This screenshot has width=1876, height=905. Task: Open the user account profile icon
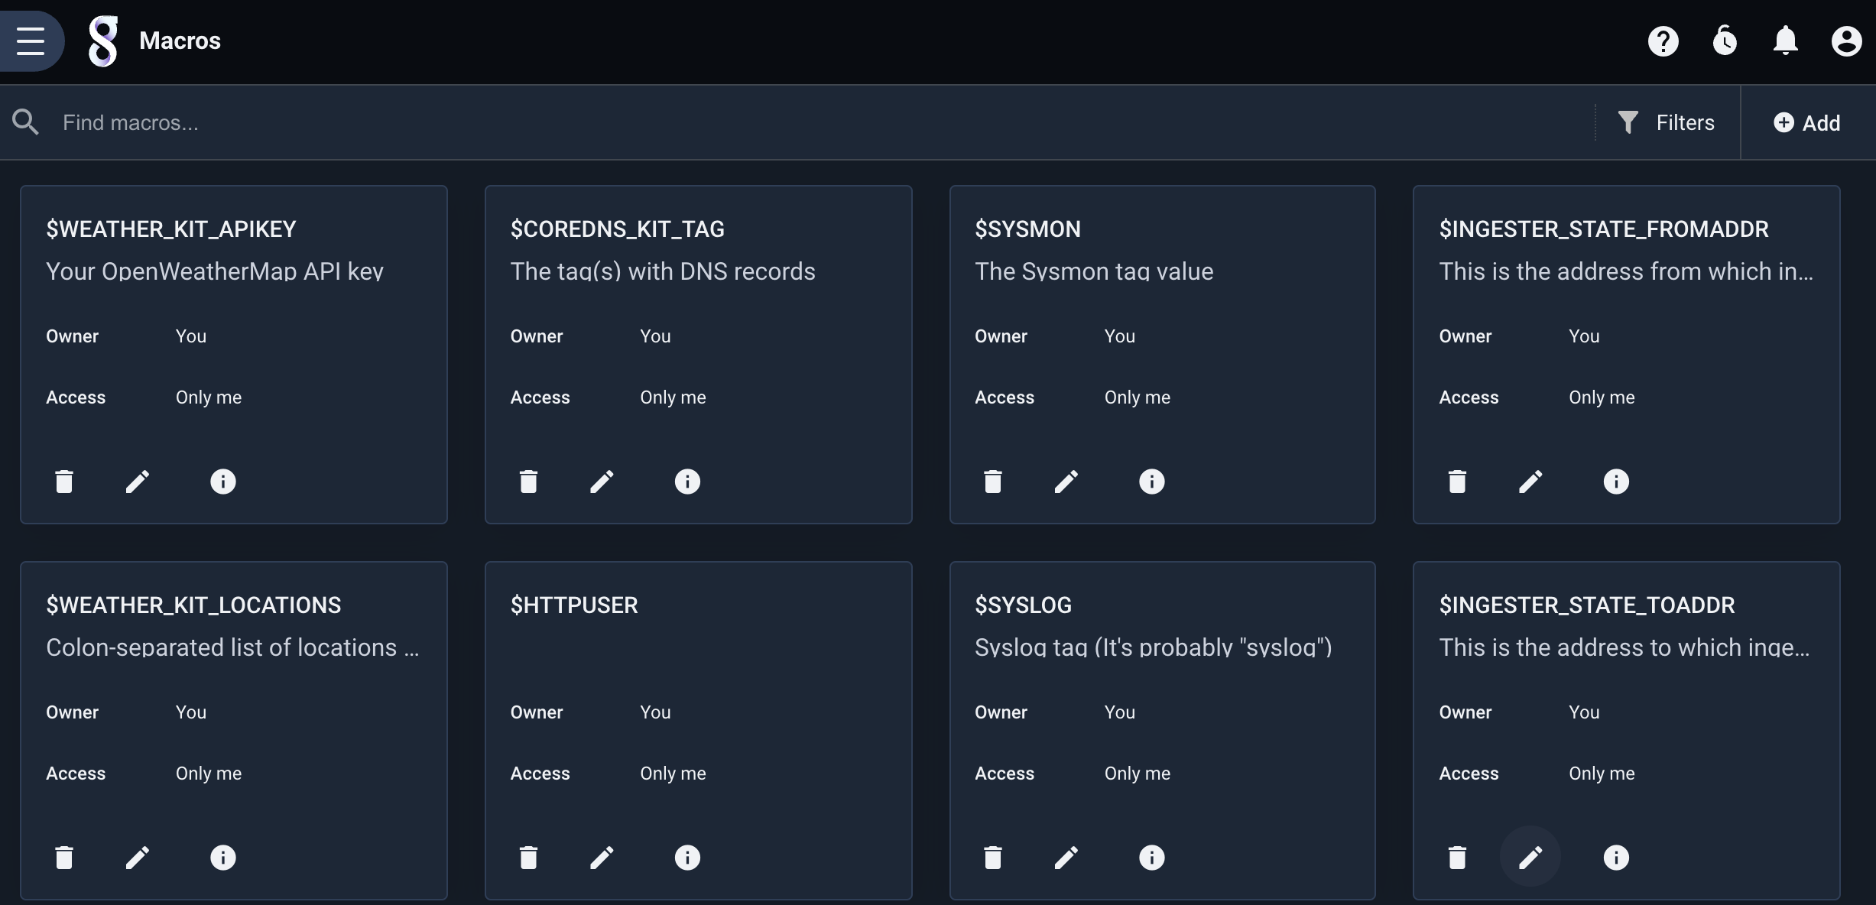click(x=1846, y=41)
